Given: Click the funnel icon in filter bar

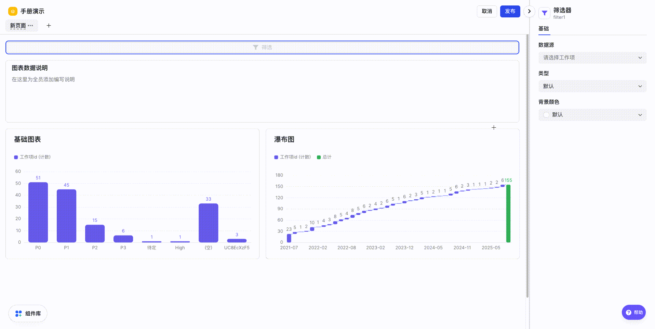Looking at the screenshot, I should (255, 47).
